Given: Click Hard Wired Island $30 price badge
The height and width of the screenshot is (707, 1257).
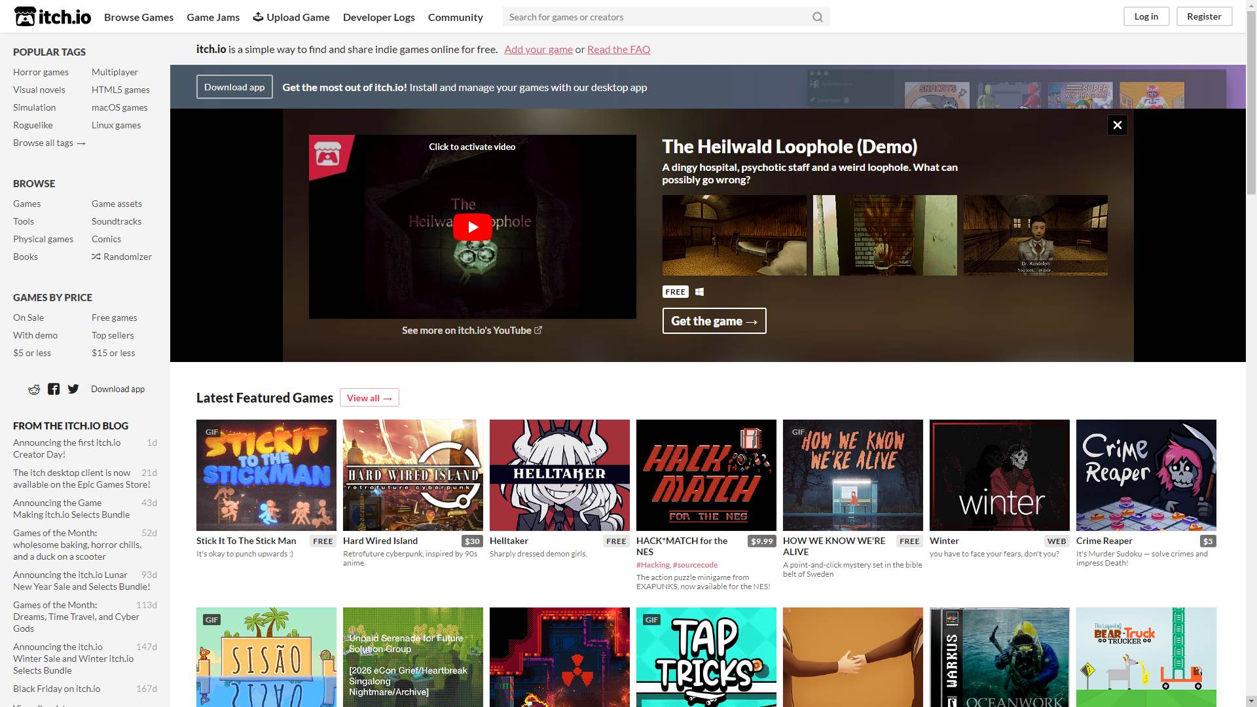Looking at the screenshot, I should pos(472,541).
